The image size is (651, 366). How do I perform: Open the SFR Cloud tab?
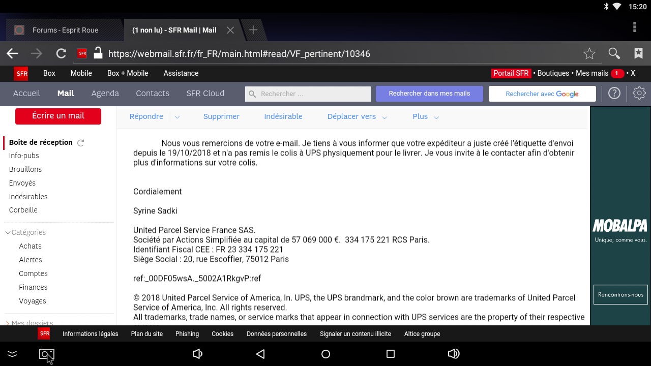coord(205,93)
